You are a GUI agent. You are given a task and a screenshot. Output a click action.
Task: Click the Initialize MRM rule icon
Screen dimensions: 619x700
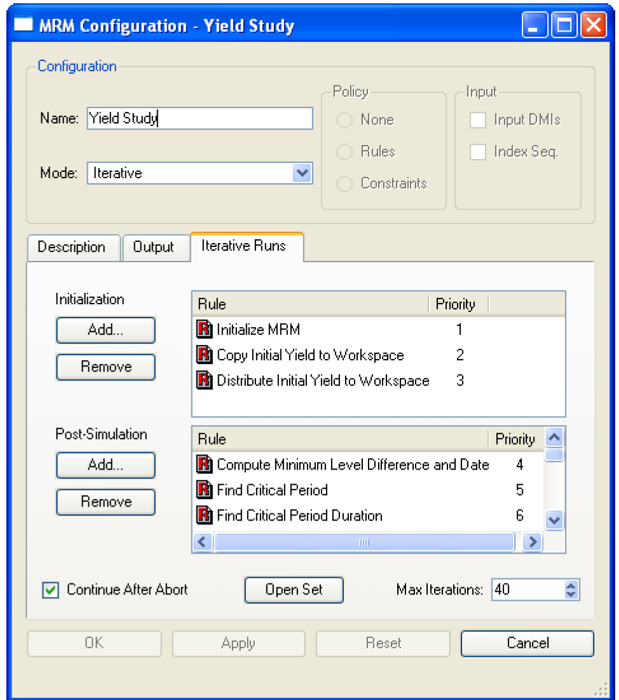pyautogui.click(x=204, y=330)
